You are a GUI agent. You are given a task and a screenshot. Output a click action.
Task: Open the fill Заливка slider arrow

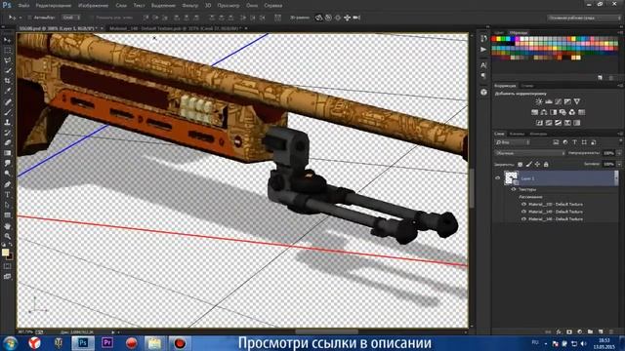[619, 164]
